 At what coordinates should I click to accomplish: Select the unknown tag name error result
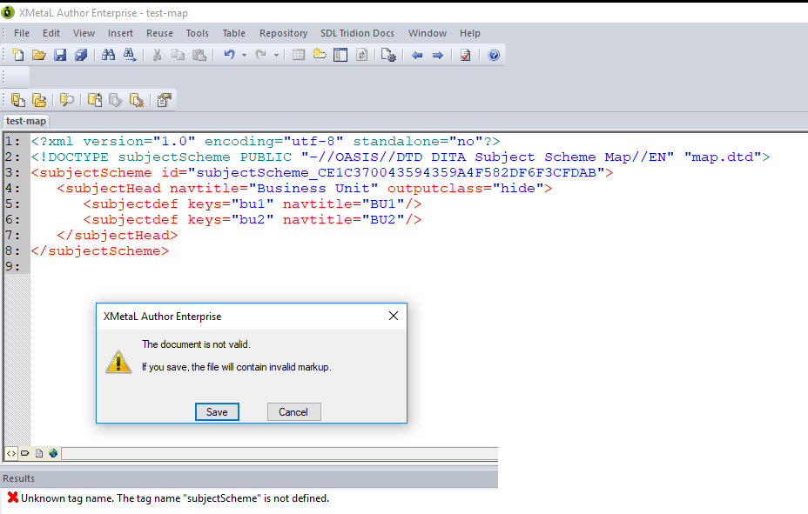pos(174,498)
